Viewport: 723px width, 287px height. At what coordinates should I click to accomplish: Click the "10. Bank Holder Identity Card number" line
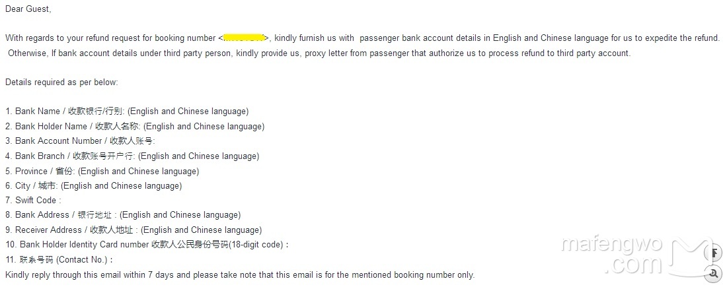(x=147, y=245)
